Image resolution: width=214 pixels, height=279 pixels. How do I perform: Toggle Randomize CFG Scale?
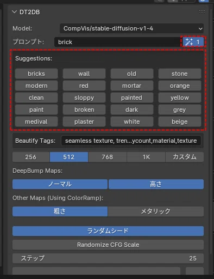tap(108, 245)
